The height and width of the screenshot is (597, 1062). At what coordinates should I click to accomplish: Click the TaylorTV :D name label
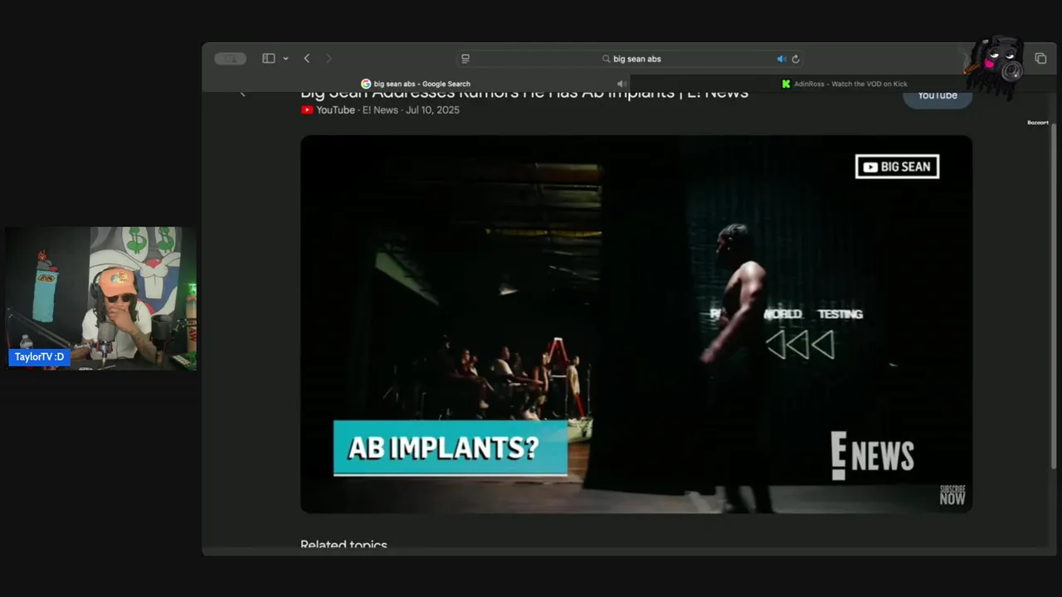click(39, 357)
